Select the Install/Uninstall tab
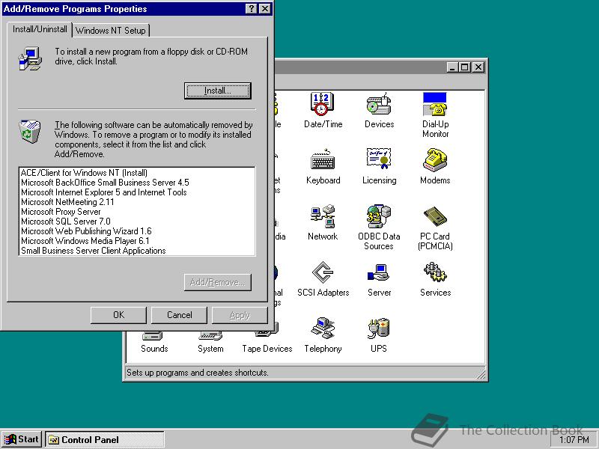This screenshot has height=449, width=599. tap(40, 29)
